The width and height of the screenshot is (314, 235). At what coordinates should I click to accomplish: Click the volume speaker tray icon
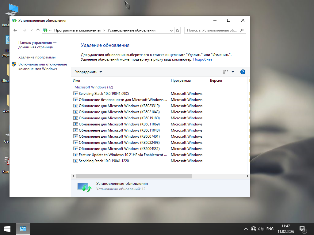(x=261, y=229)
